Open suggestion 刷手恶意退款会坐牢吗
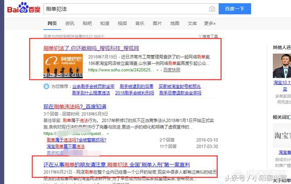This screenshot has width=291, height=184. (x=180, y=93)
